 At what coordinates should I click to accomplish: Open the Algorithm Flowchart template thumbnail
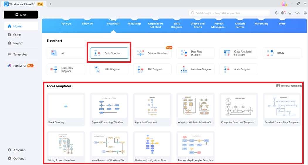click(152, 106)
